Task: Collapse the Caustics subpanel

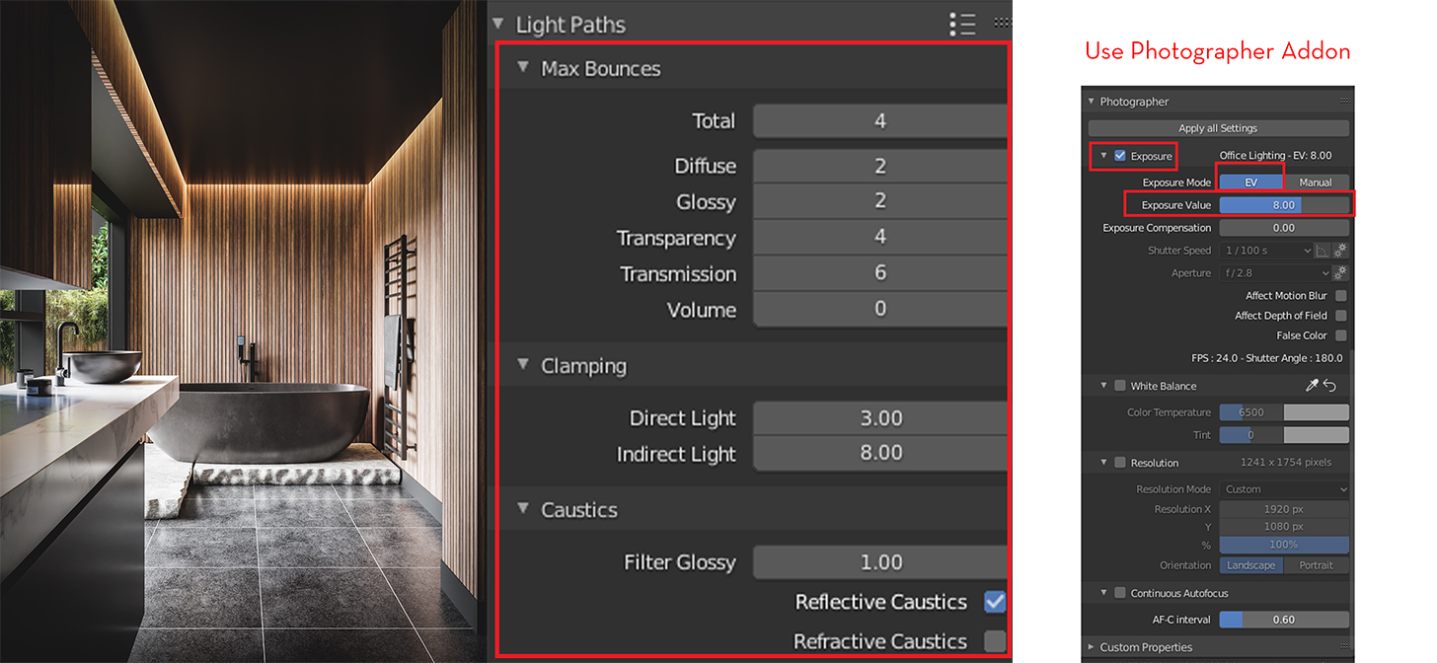Action: pyautogui.click(x=523, y=509)
